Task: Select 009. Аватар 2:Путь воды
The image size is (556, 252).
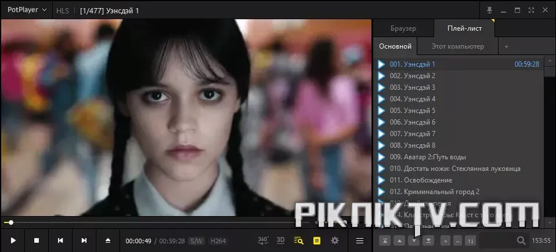Action: coord(458,157)
